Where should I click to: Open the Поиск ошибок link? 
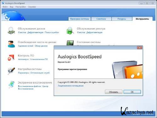52,32
